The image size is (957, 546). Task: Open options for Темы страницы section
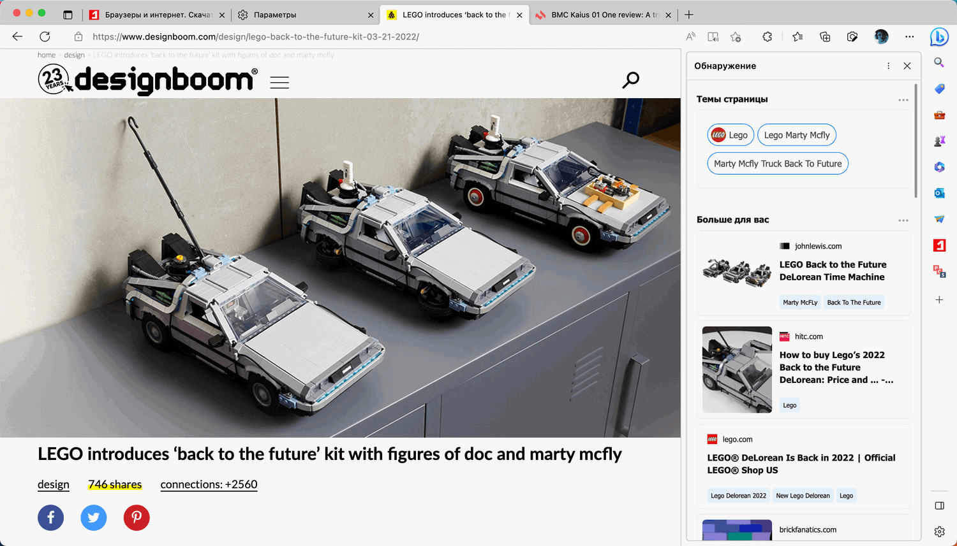coord(903,100)
